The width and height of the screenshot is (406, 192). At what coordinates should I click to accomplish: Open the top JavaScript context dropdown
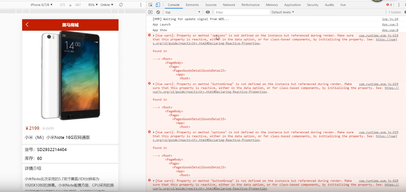183,12
